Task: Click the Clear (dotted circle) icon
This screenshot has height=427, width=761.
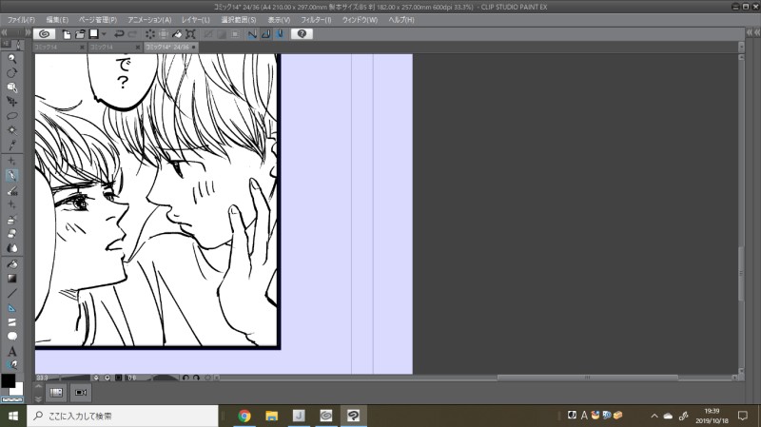Action: click(x=150, y=34)
